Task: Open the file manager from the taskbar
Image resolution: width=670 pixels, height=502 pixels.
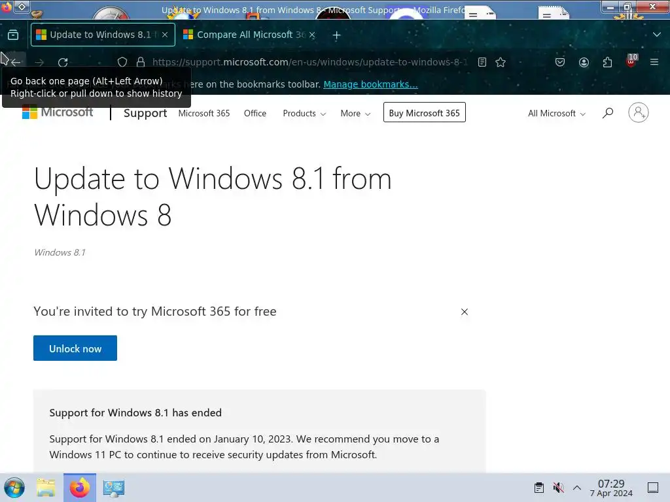Action: [x=46, y=488]
